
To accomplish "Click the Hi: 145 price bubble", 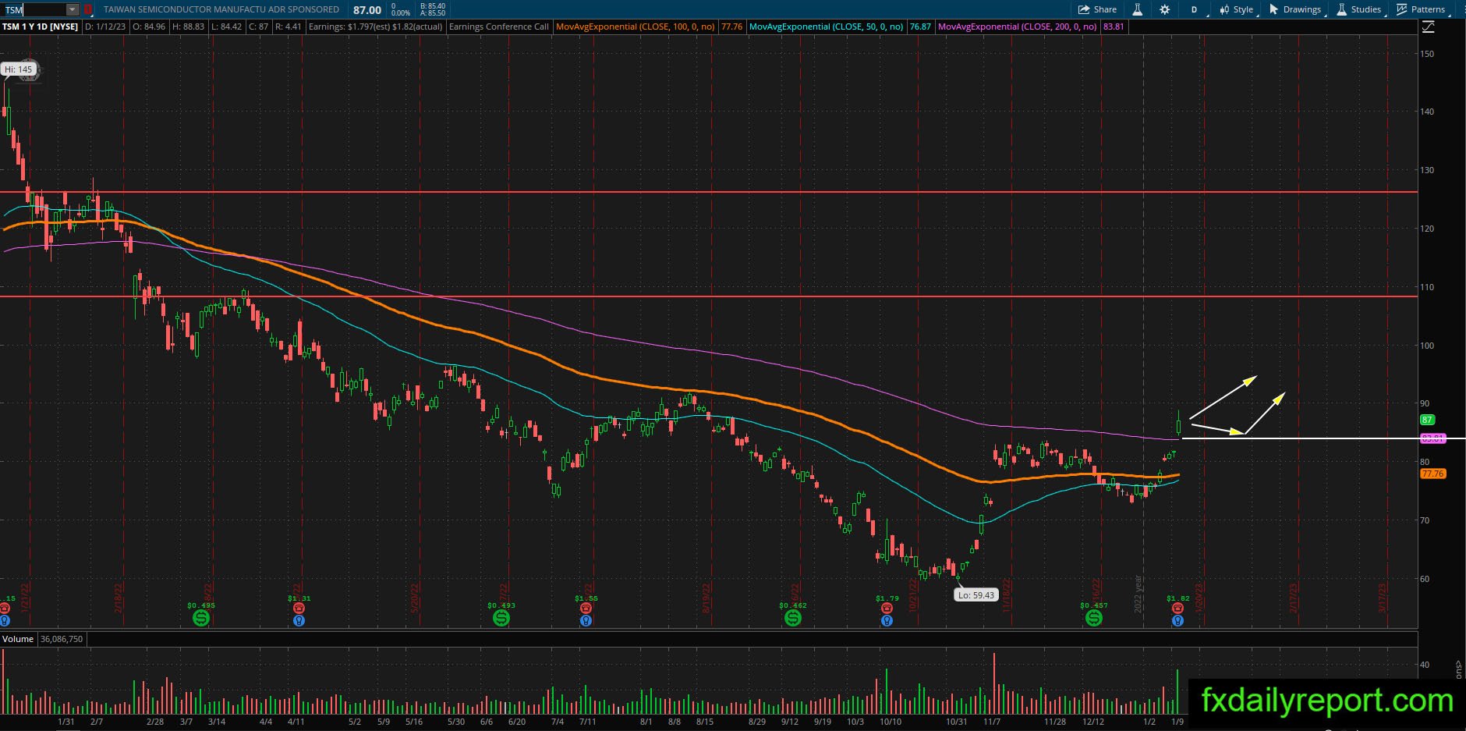I will [x=19, y=69].
